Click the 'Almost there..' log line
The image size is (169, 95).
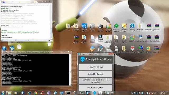click(5, 25)
